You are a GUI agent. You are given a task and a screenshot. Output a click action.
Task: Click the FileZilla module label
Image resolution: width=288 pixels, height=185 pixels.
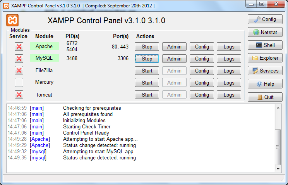[x=44, y=70]
